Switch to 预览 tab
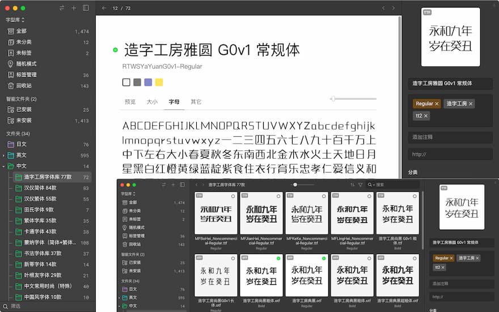 130,102
